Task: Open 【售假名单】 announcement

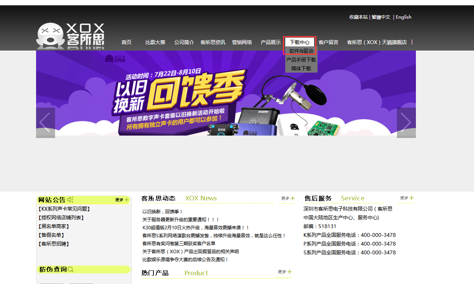Action: coord(51,235)
